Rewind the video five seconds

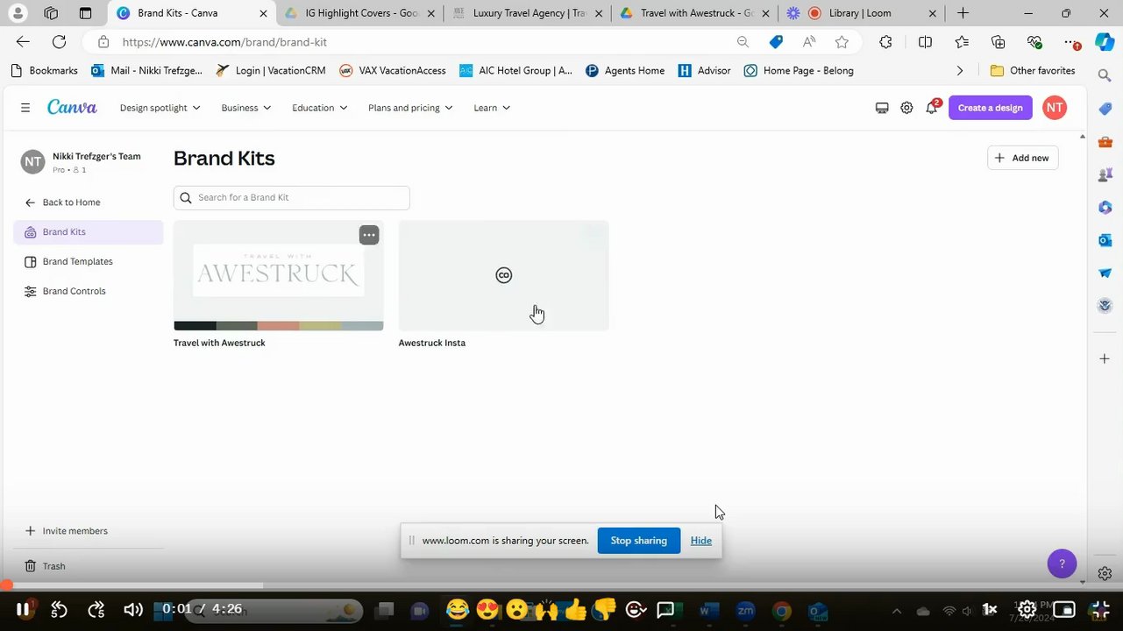[x=59, y=609]
